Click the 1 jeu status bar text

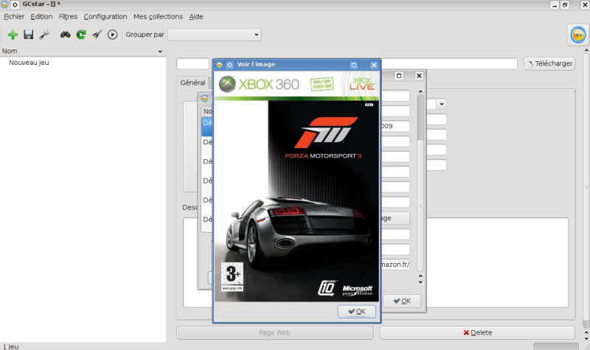(10, 346)
